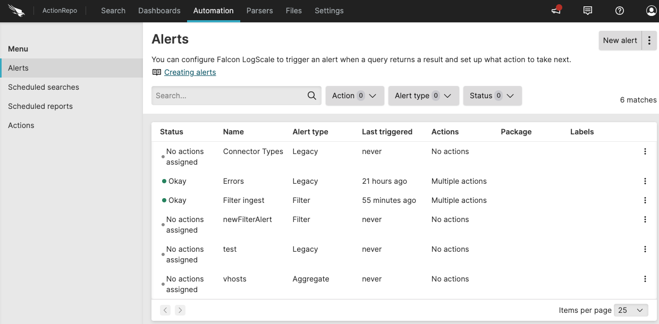Change Items per page dropdown value

click(631, 310)
